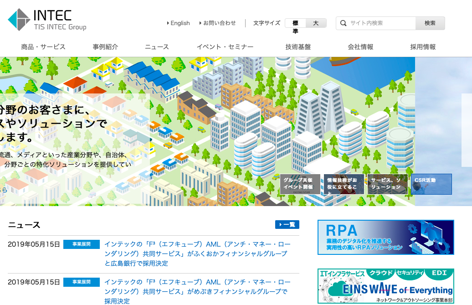Click the magnifying glass search icon
This screenshot has height=305, width=472.
pos(343,23)
